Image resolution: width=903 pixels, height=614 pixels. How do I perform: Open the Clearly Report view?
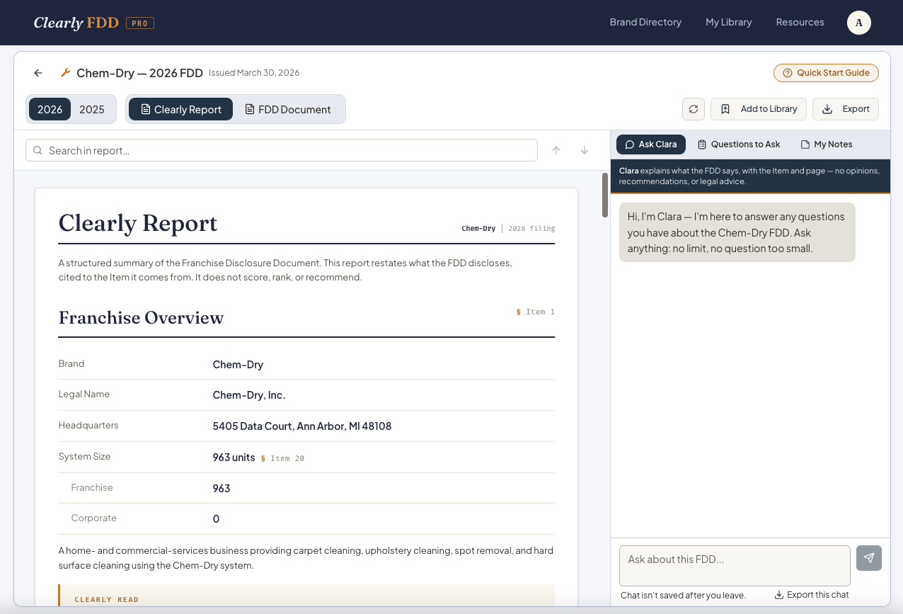coord(180,109)
